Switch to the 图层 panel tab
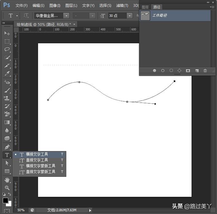This screenshot has height=214, width=217. 145,7
